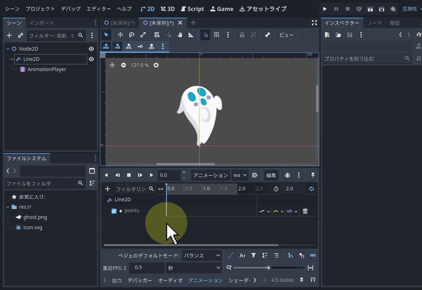Play animation backwards
This screenshot has width=422, height=290.
coord(106,175)
